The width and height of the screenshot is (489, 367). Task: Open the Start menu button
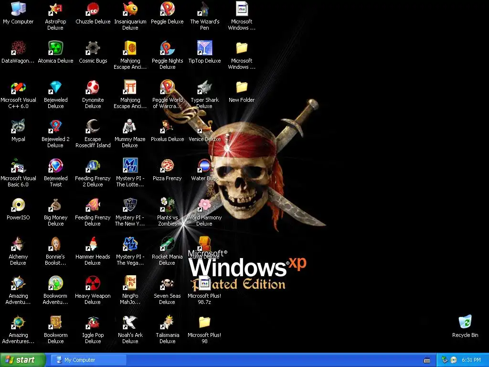[x=23, y=360]
